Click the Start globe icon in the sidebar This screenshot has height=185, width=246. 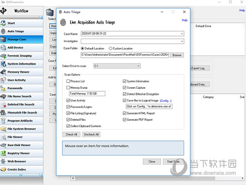pyautogui.click(x=3, y=23)
